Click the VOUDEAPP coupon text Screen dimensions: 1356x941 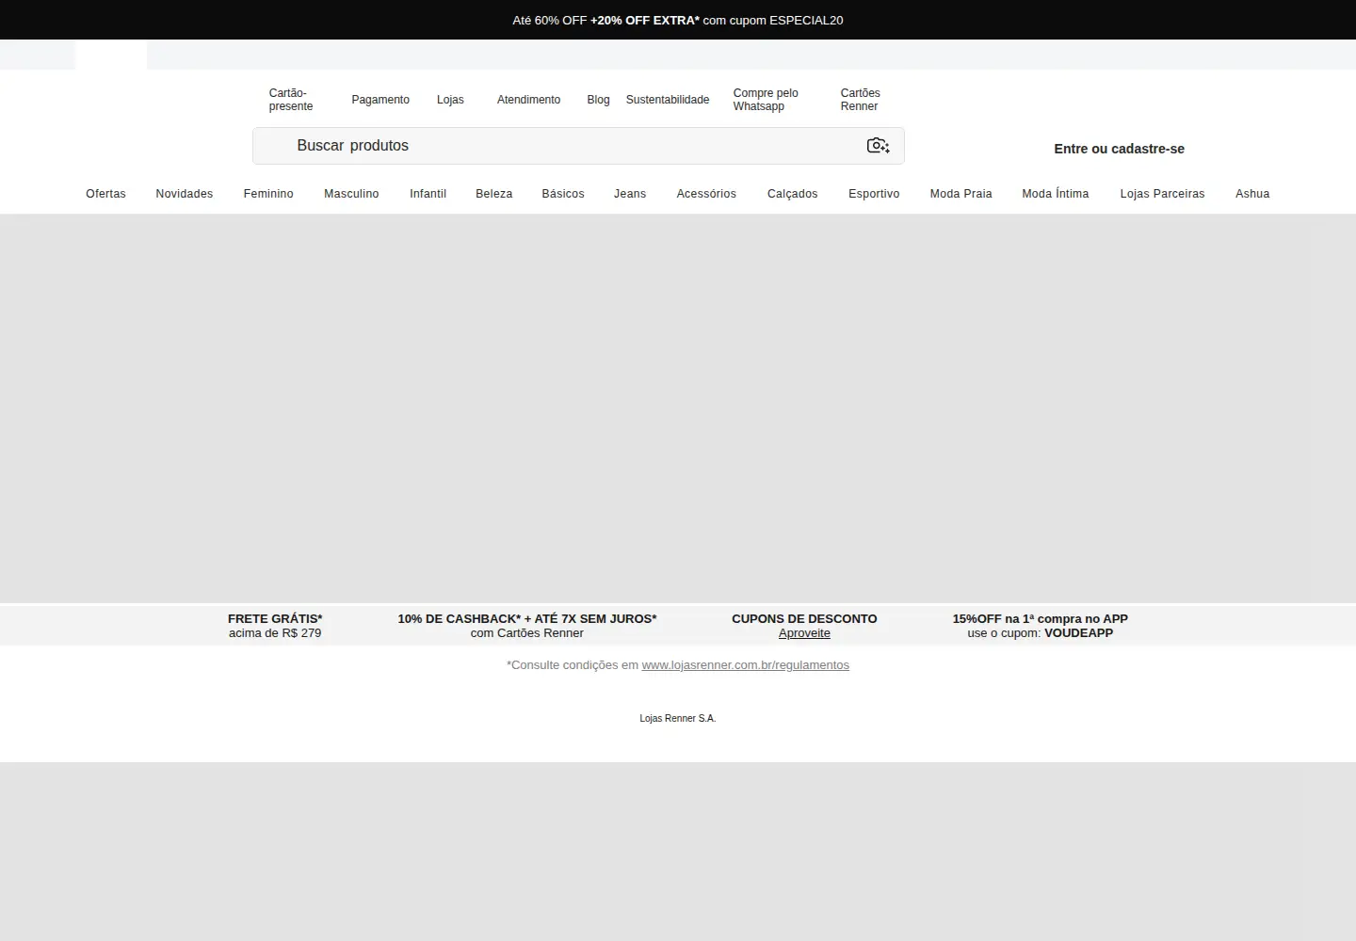point(1078,633)
